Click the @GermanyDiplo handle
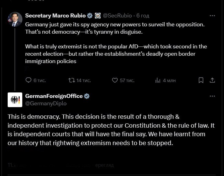Screen dimensions: 224x176 point(46,103)
